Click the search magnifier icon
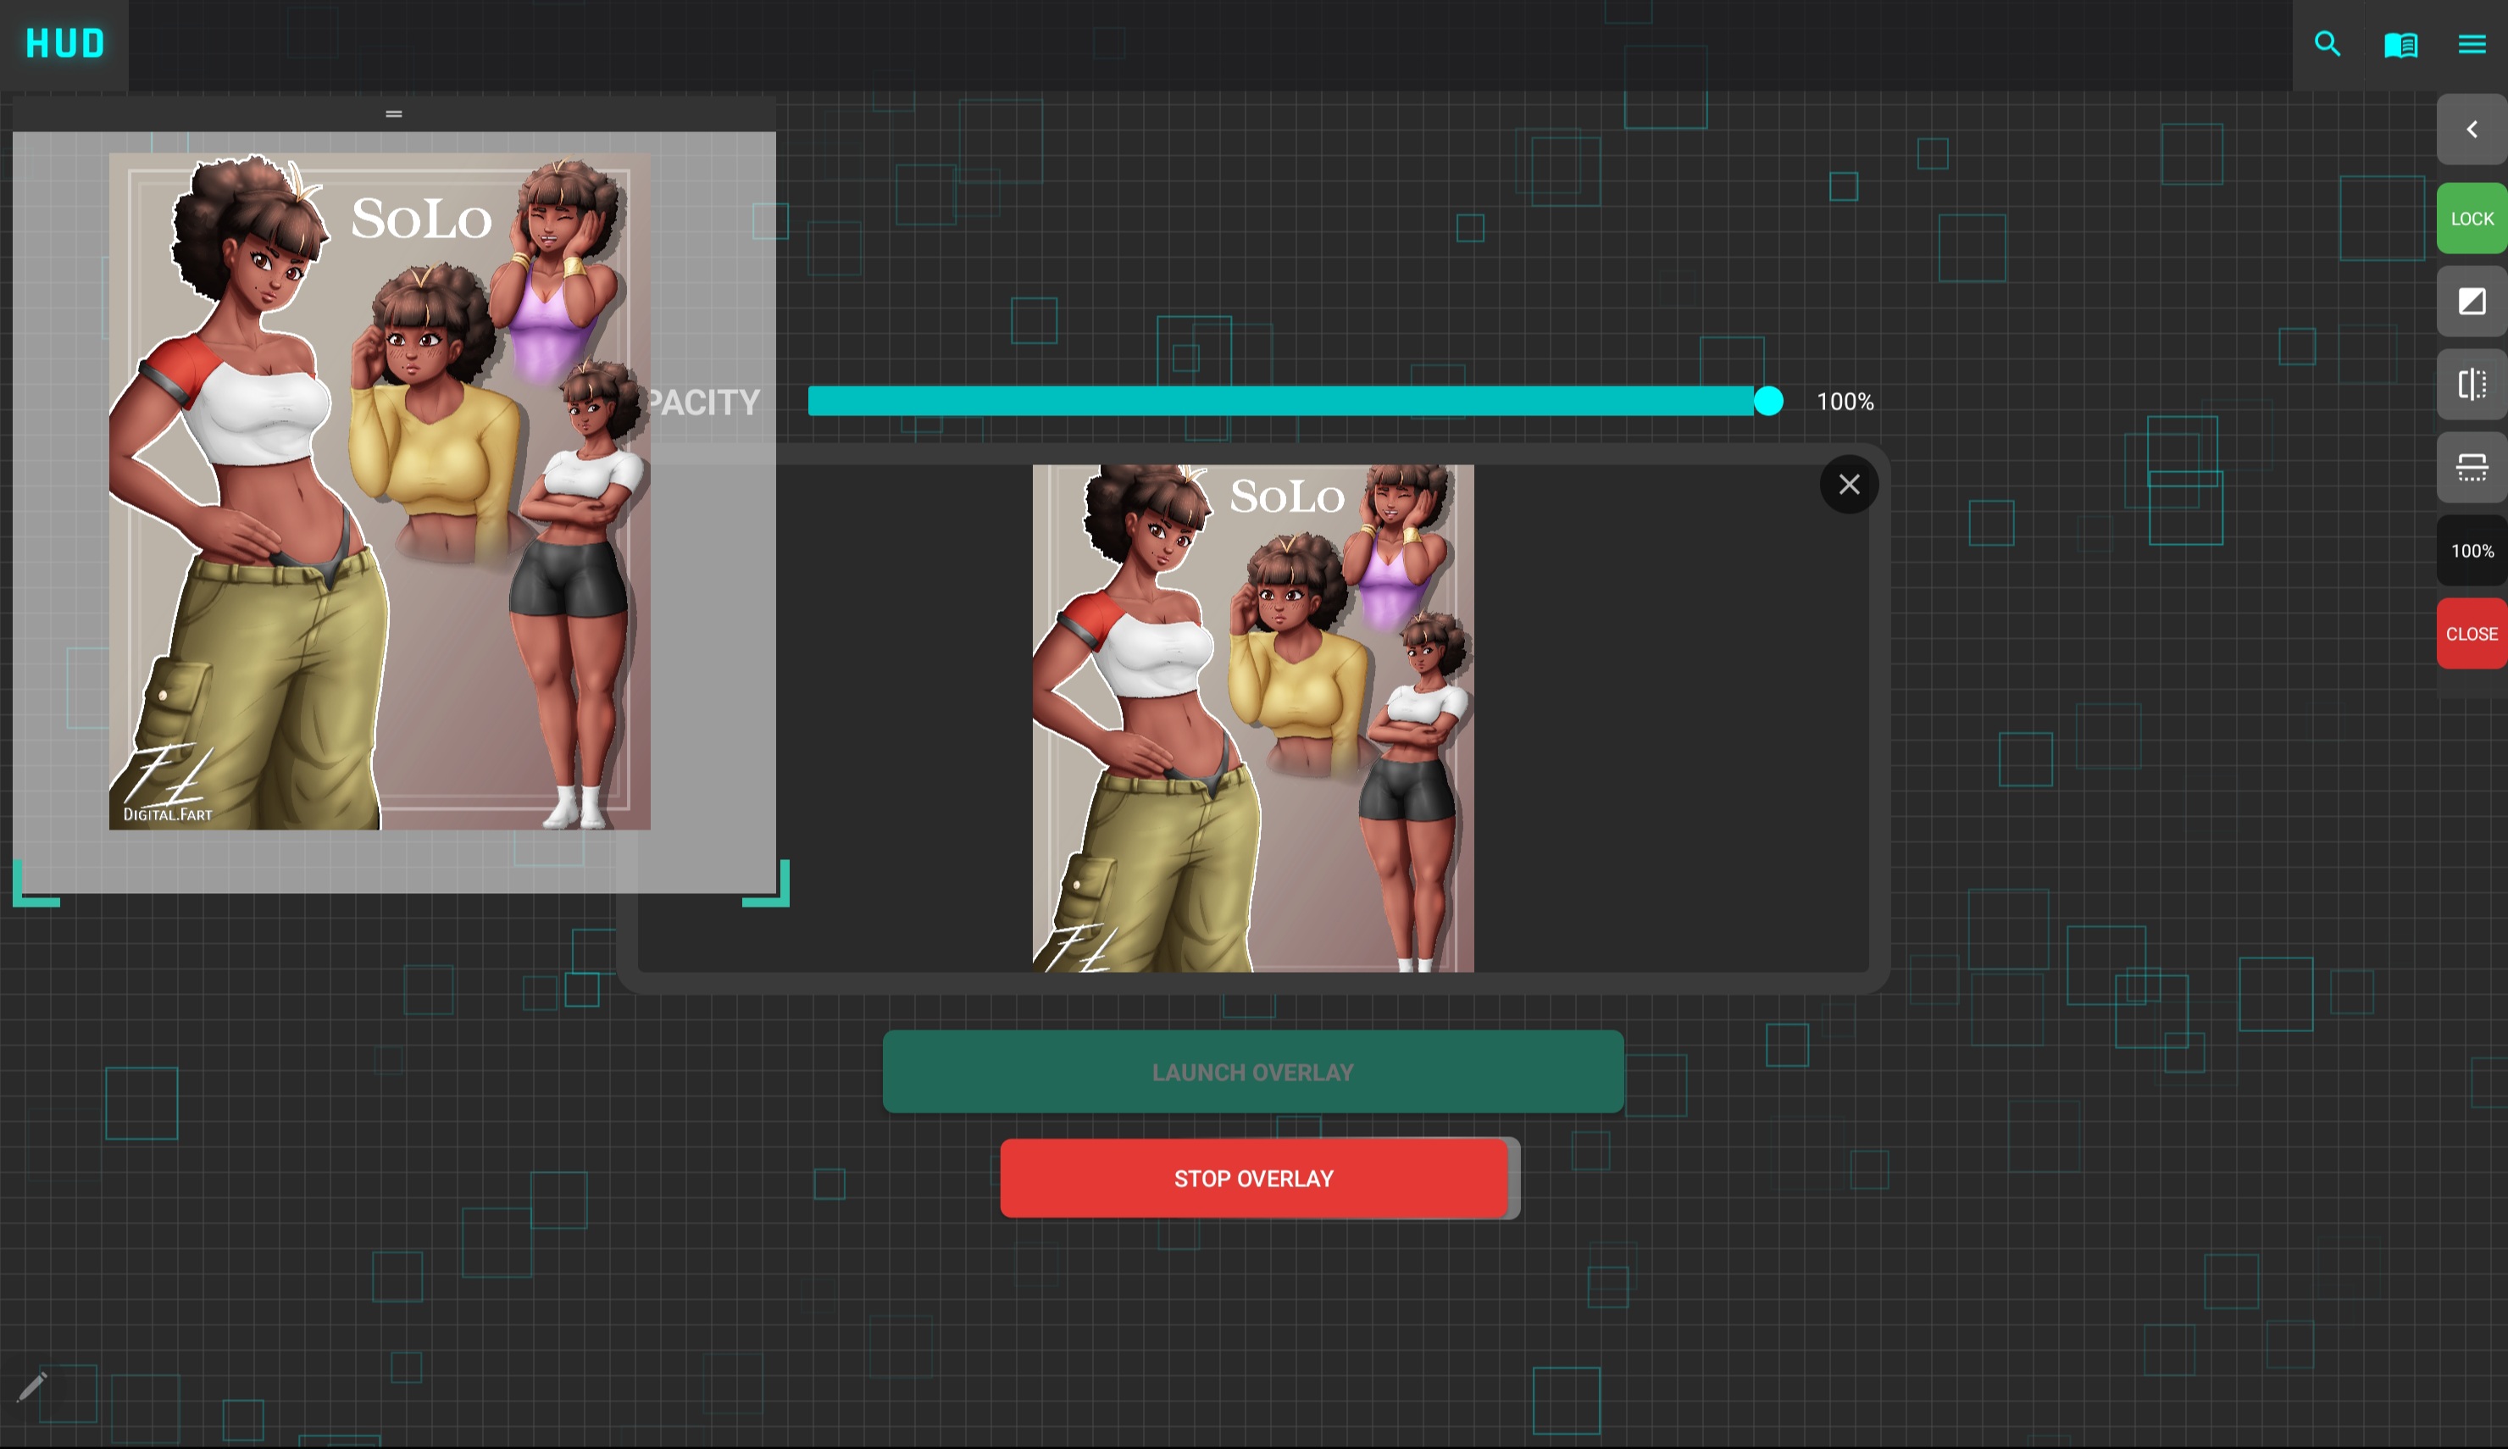The height and width of the screenshot is (1449, 2508). pyautogui.click(x=2327, y=44)
